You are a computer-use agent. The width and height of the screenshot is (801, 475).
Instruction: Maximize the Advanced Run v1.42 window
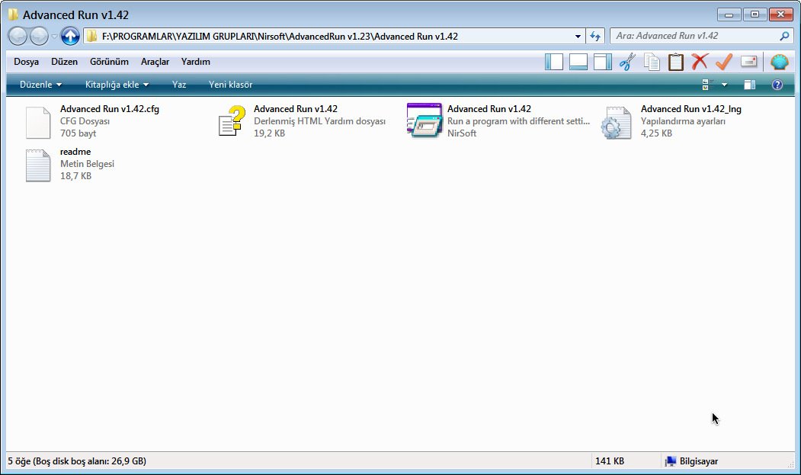click(755, 14)
